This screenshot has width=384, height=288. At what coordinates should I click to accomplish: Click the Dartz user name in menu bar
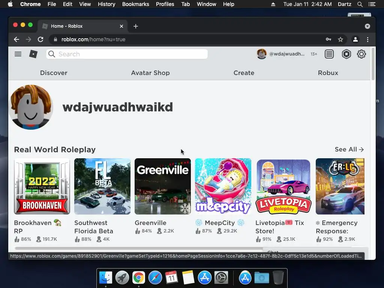pyautogui.click(x=345, y=4)
